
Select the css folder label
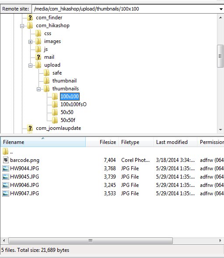click(x=48, y=33)
